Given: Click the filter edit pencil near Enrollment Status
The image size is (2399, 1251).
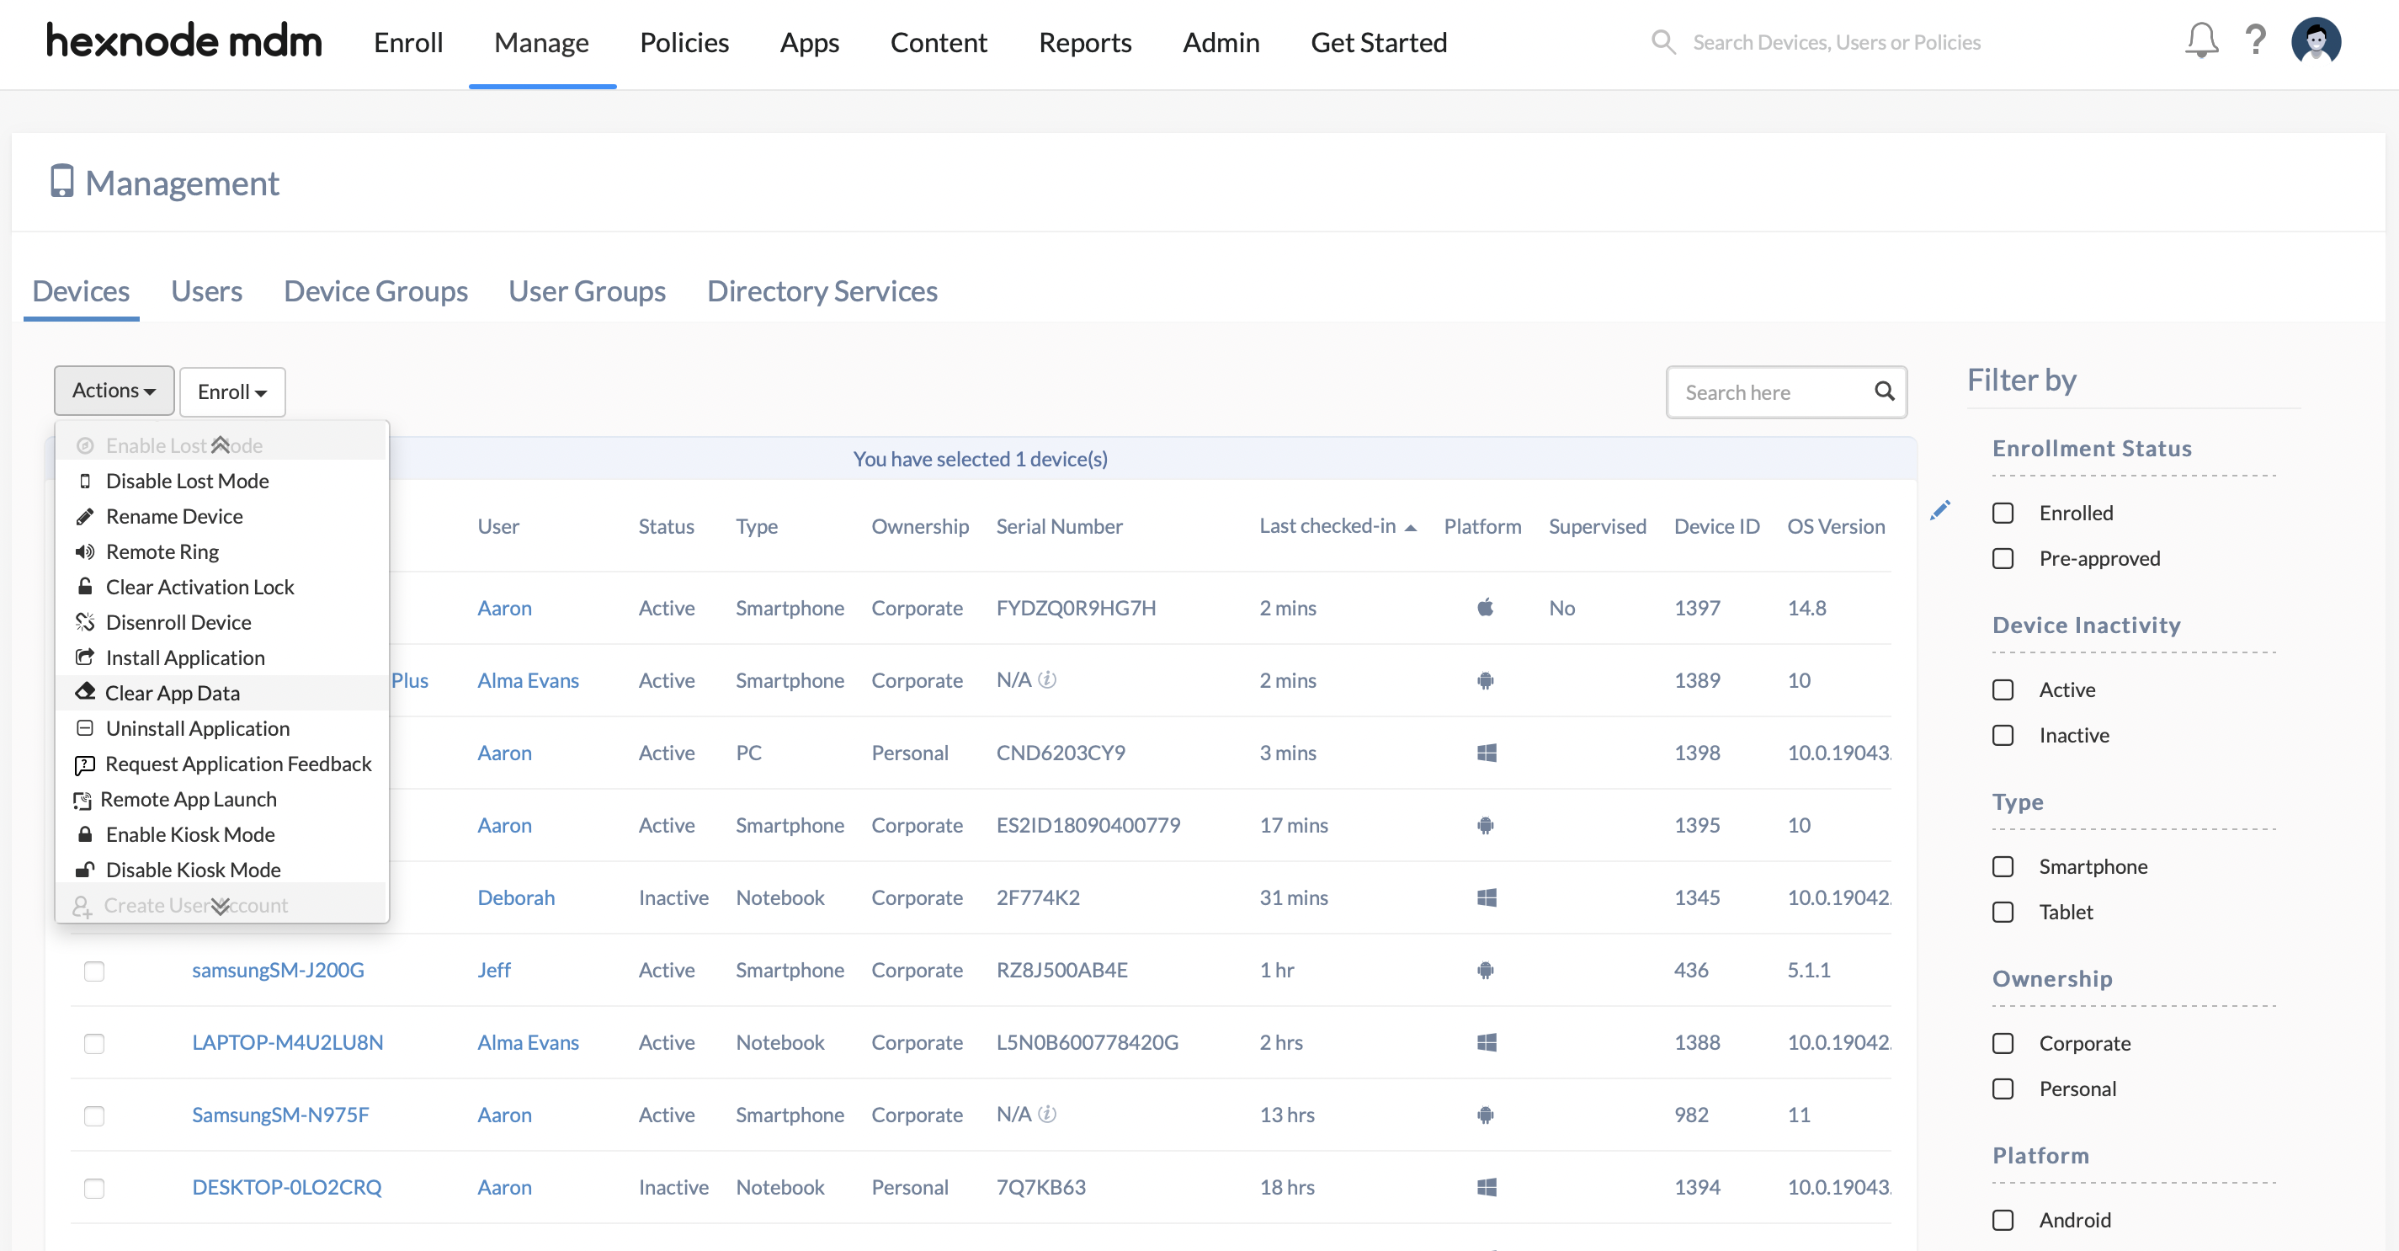Looking at the screenshot, I should [x=1943, y=510].
